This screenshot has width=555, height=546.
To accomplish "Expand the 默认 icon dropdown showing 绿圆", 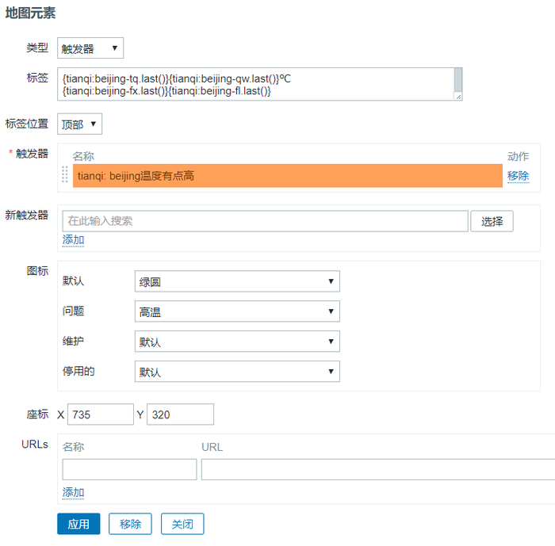I will click(237, 281).
